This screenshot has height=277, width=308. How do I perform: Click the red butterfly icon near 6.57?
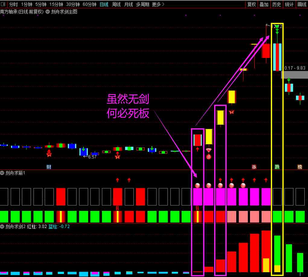[x=117, y=157]
